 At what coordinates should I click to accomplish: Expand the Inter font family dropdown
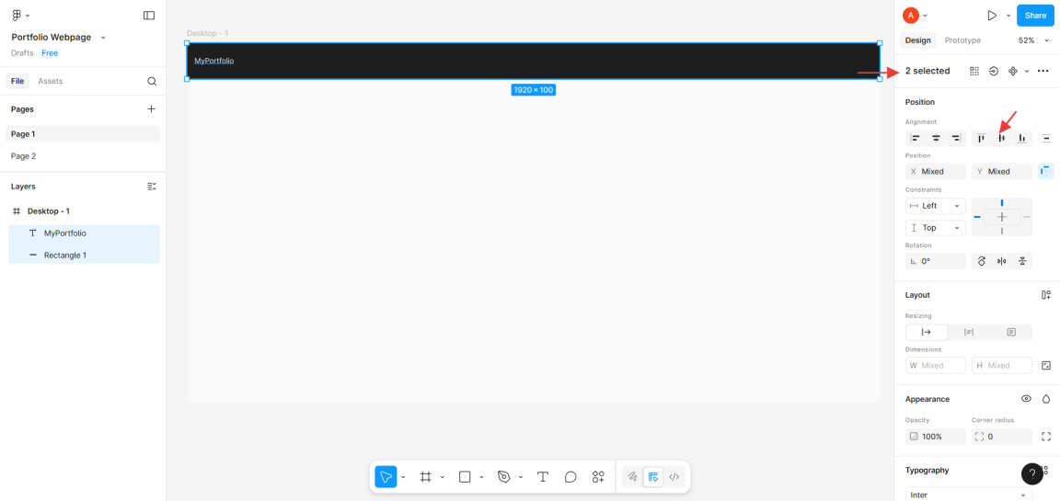click(966, 495)
